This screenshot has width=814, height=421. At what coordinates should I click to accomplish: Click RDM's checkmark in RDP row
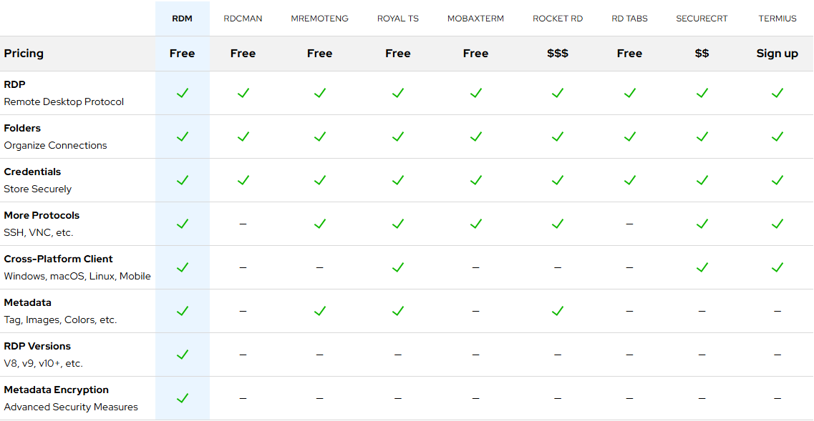click(x=183, y=93)
